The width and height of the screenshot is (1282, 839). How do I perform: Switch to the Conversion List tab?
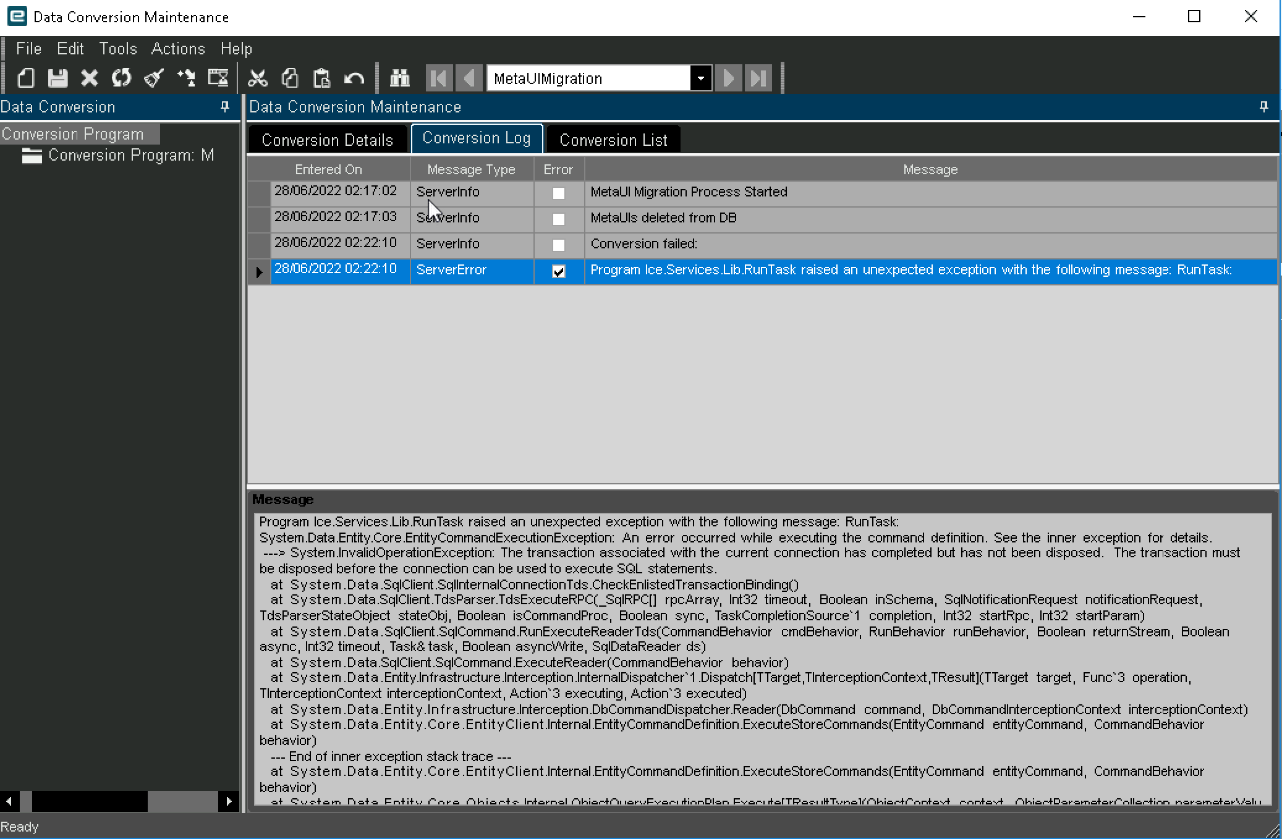tap(613, 139)
